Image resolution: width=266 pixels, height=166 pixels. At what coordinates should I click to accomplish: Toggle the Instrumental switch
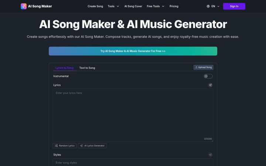208,76
